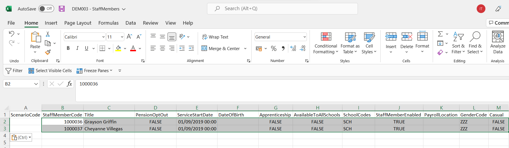Click Decrease Decimal icon
Viewport: 509px width, 148px height.
[303, 49]
